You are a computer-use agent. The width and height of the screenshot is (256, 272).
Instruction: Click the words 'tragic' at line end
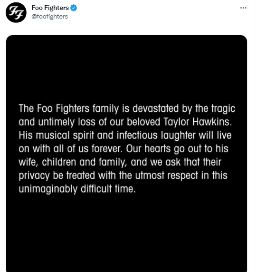pyautogui.click(x=223, y=109)
